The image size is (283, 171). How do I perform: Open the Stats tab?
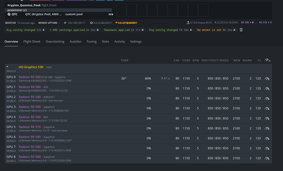click(105, 42)
